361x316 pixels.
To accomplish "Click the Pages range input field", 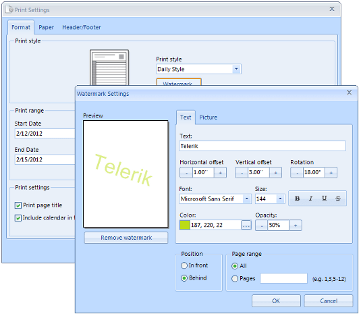I will point(283,278).
